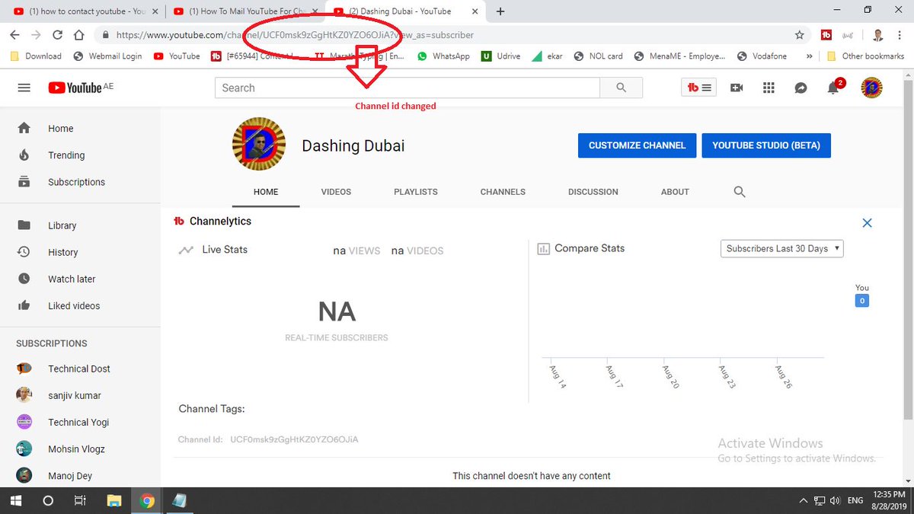Click the YouTube search input field

pyautogui.click(x=407, y=88)
